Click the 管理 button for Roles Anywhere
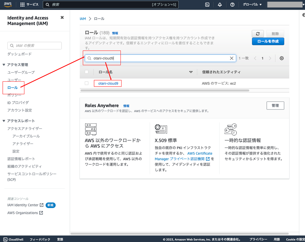 tap(275, 106)
